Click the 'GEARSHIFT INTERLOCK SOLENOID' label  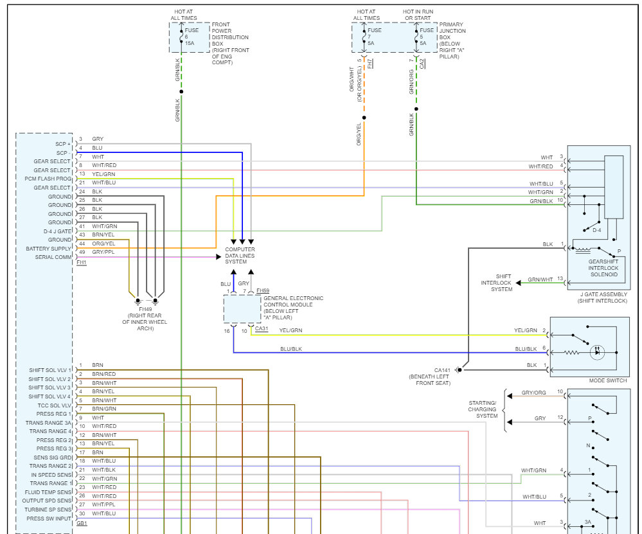point(603,268)
